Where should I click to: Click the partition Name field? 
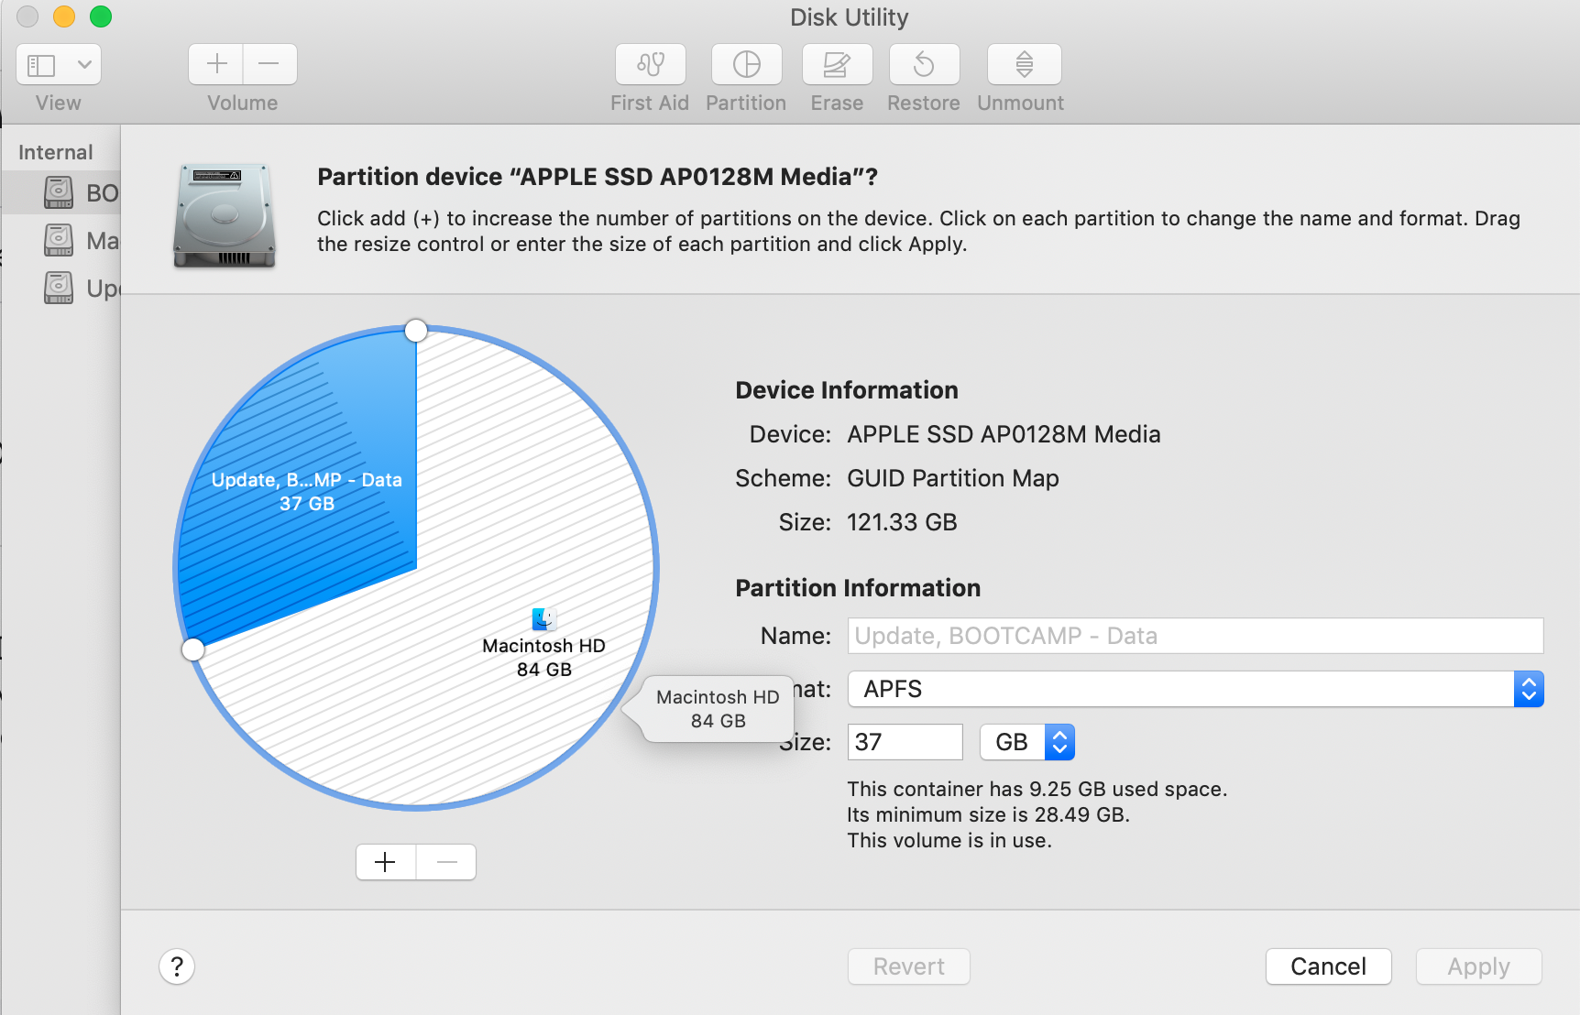point(1195,636)
